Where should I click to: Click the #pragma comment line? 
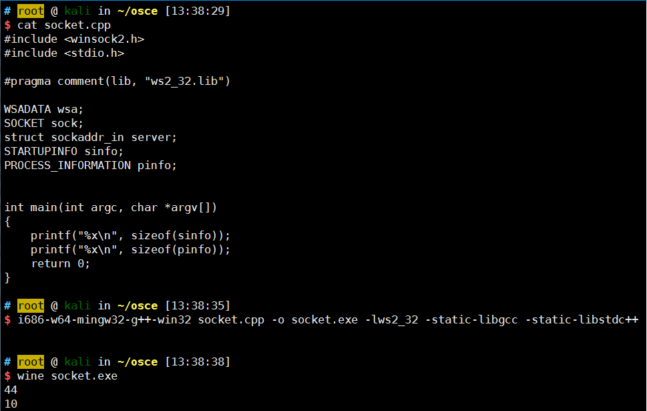(x=117, y=82)
